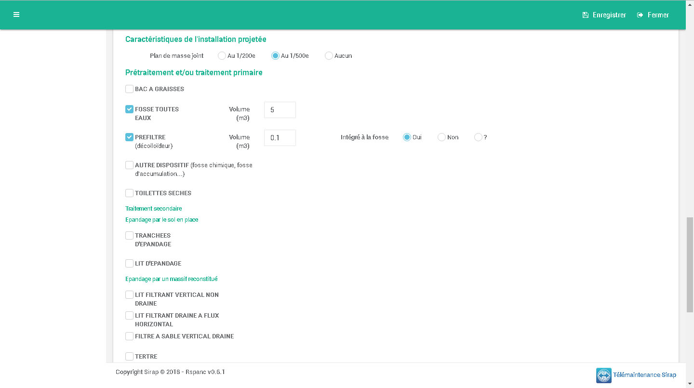Screen dimensions: 694x388
Task: Open the hamburger menu icon
Action: (x=16, y=14)
